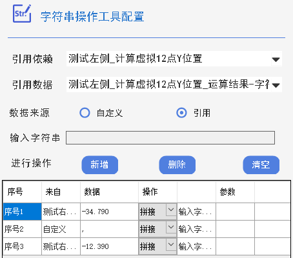This screenshot has width=293, height=258.
Task: Click the -12.390 data cell
Action: [109, 246]
